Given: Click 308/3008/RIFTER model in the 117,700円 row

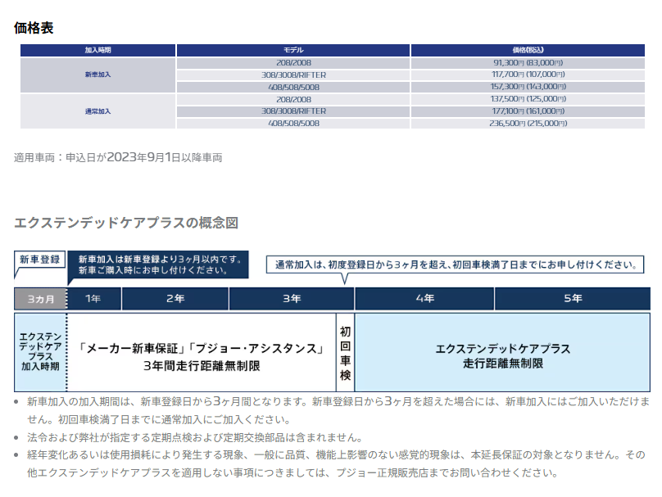Looking at the screenshot, I should [x=293, y=75].
